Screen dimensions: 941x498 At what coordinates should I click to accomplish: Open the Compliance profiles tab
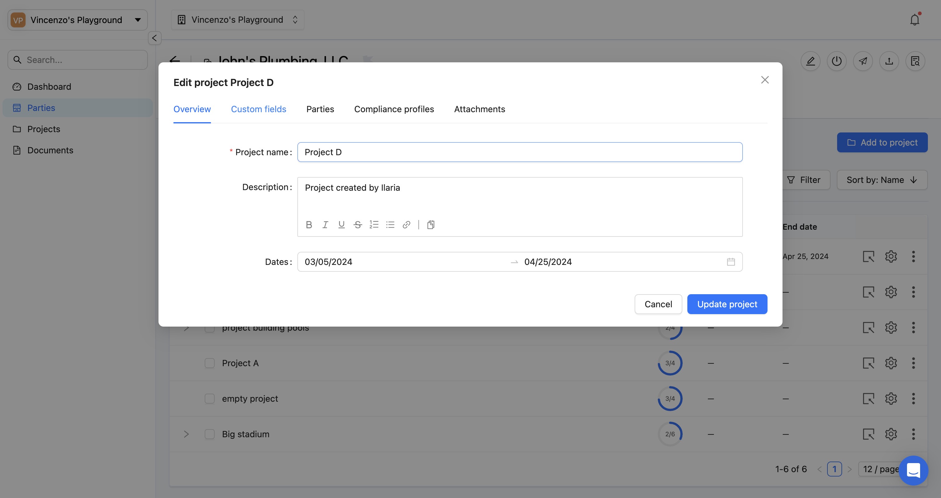click(394, 109)
